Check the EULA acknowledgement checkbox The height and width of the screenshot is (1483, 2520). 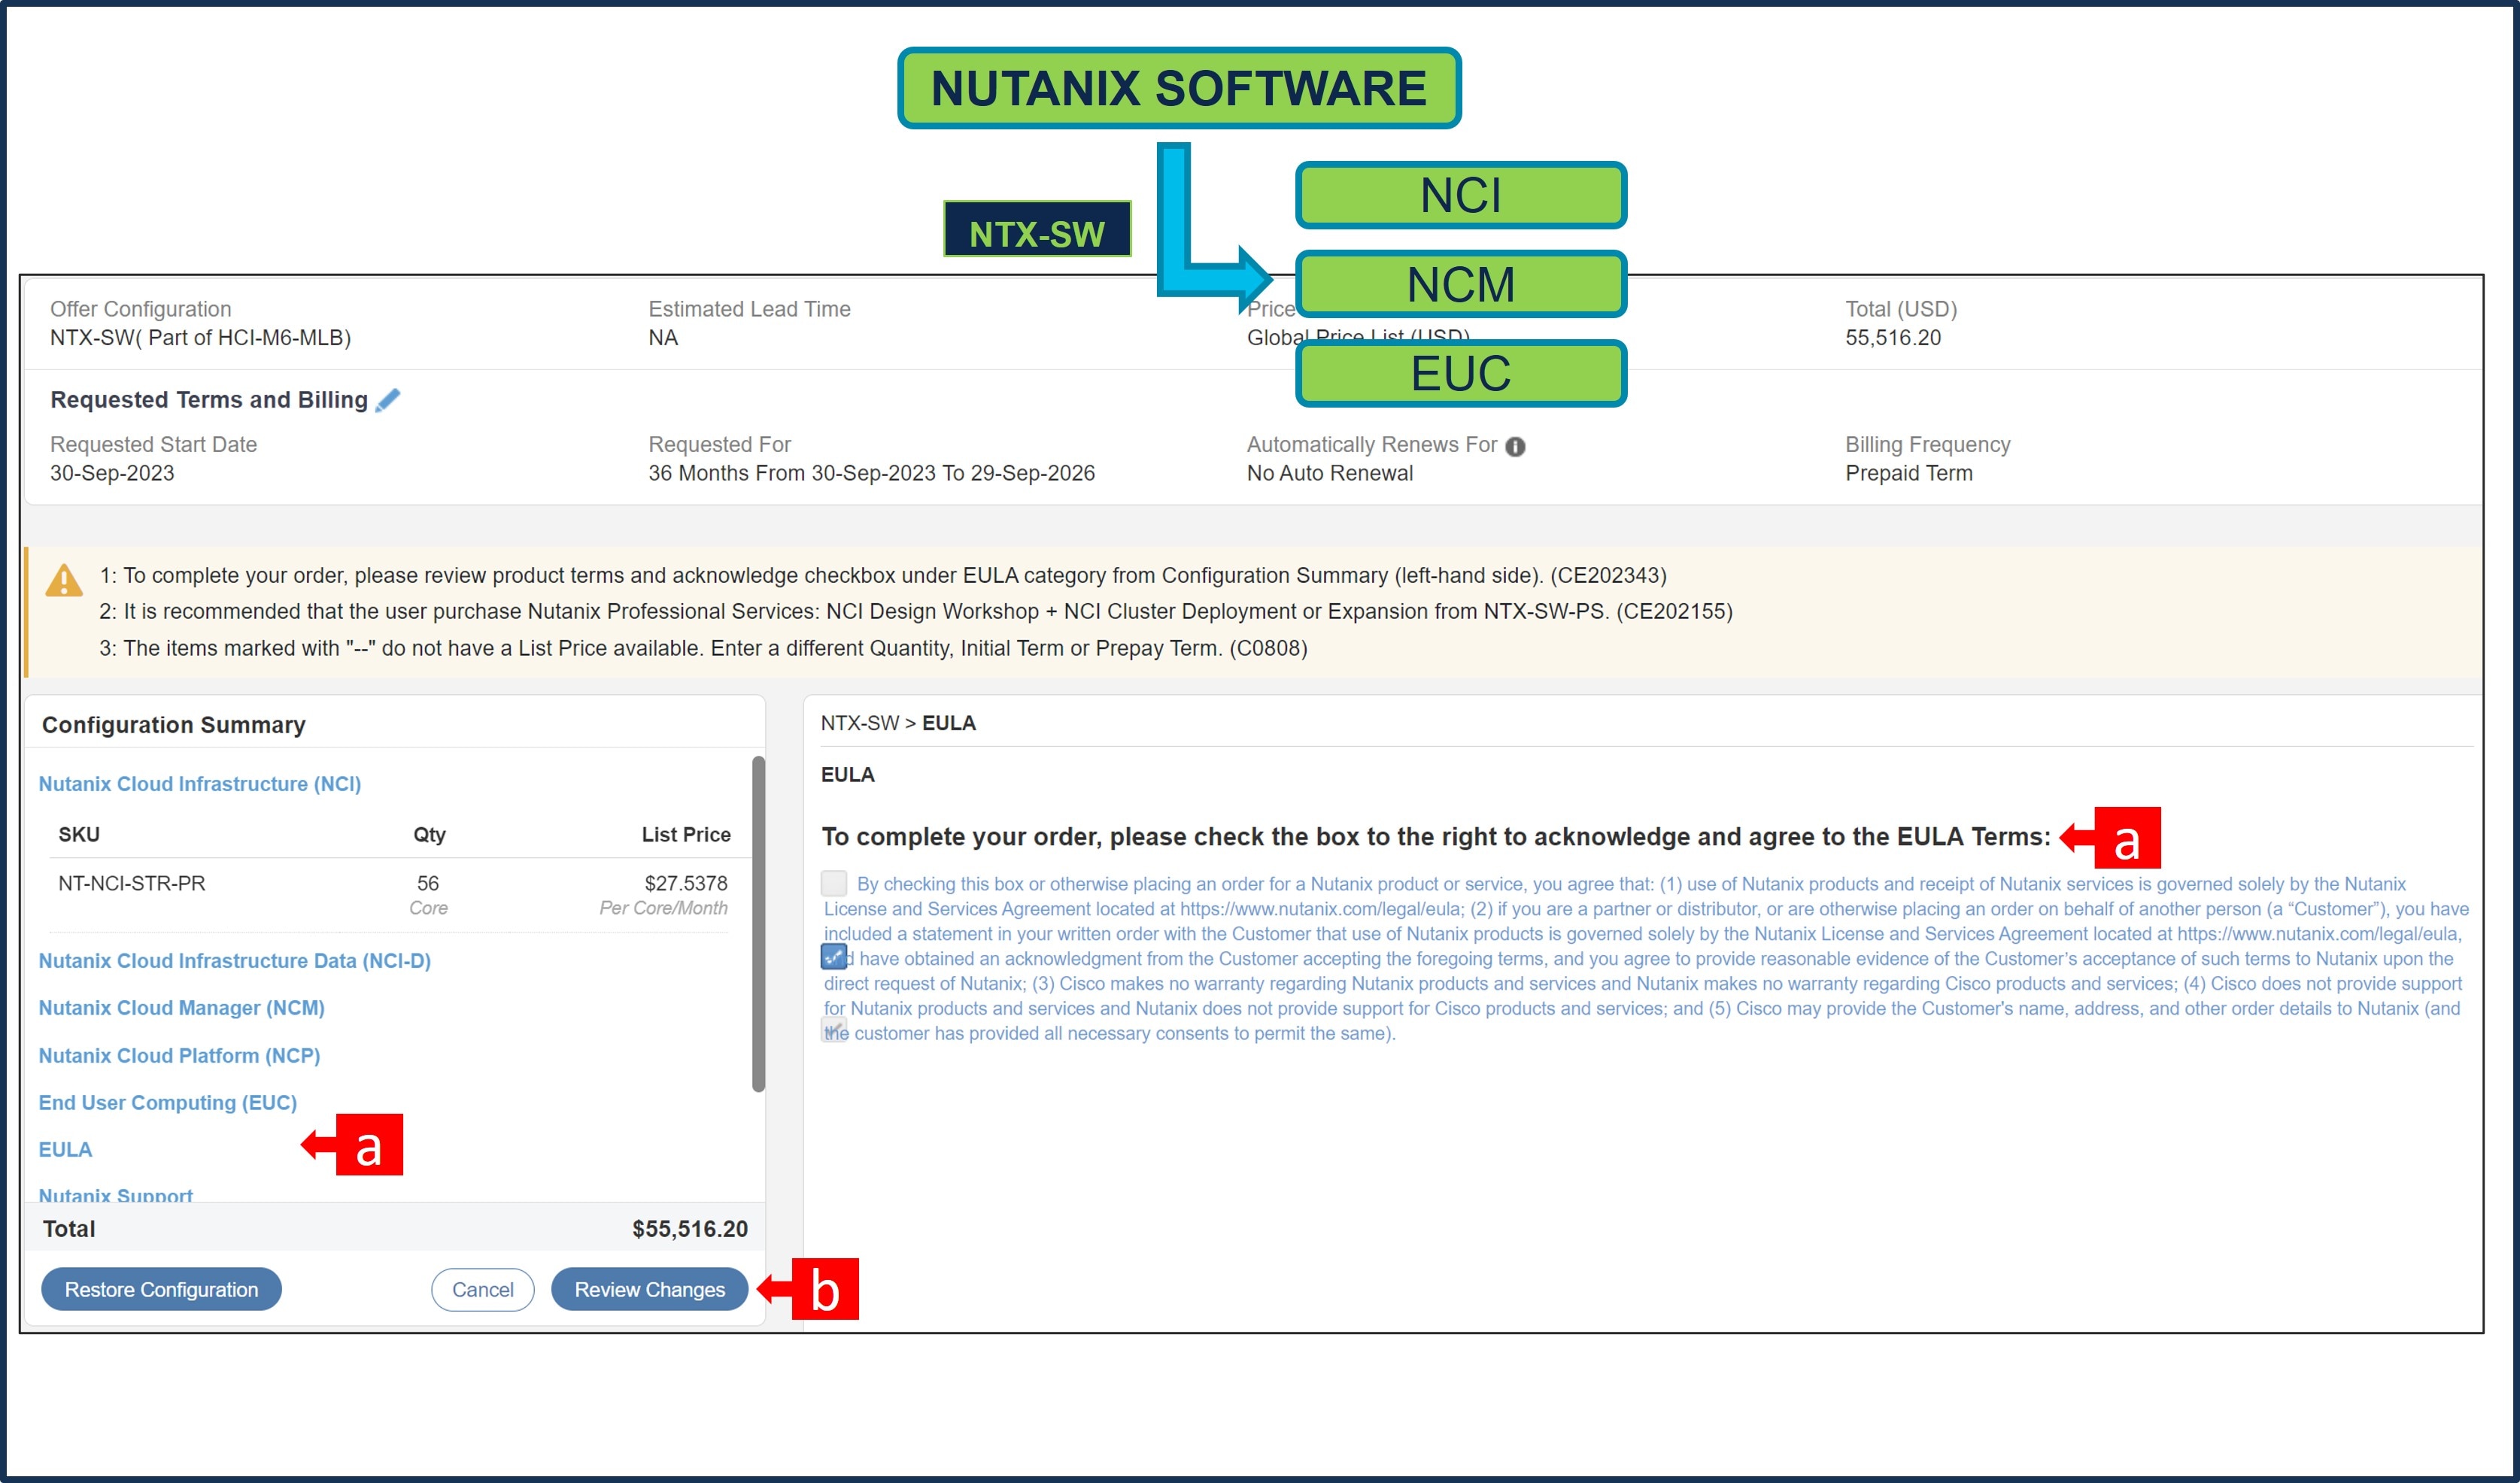(x=834, y=883)
